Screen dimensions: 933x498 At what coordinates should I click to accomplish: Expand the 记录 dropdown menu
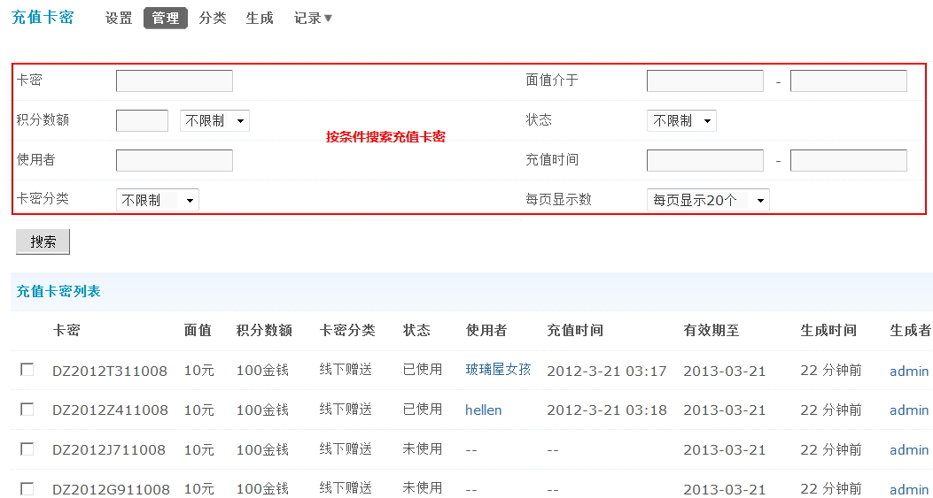tap(313, 19)
